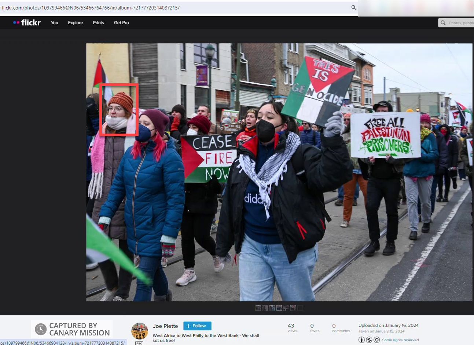Click the share-alike license icon
Viewport: 474px width, 345px height.
pyautogui.click(x=377, y=339)
